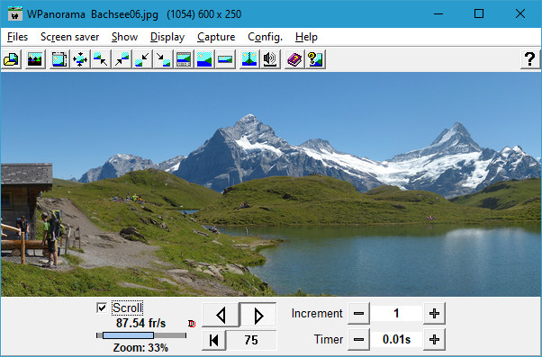This screenshot has width=542, height=357.
Task: Click the position field showing 75
Action: [x=251, y=340]
